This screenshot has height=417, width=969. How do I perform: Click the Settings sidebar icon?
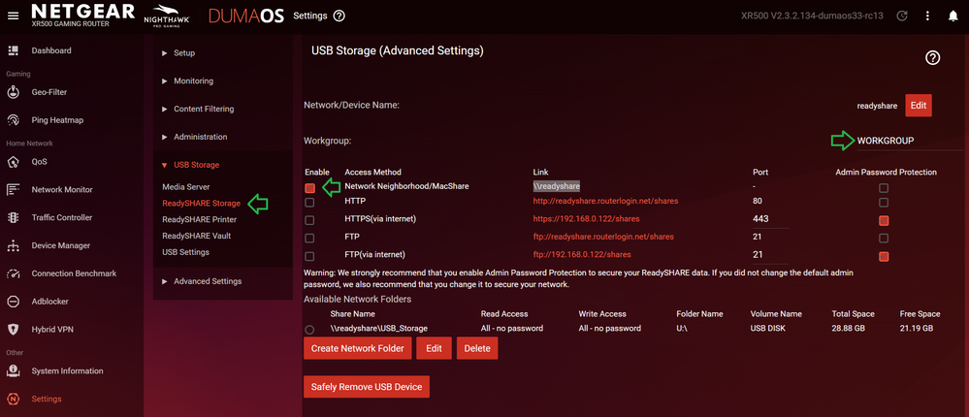click(x=13, y=400)
